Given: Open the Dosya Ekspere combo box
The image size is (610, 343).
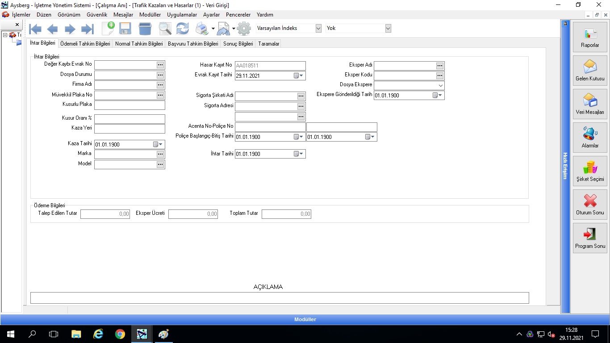Looking at the screenshot, I should (x=440, y=85).
